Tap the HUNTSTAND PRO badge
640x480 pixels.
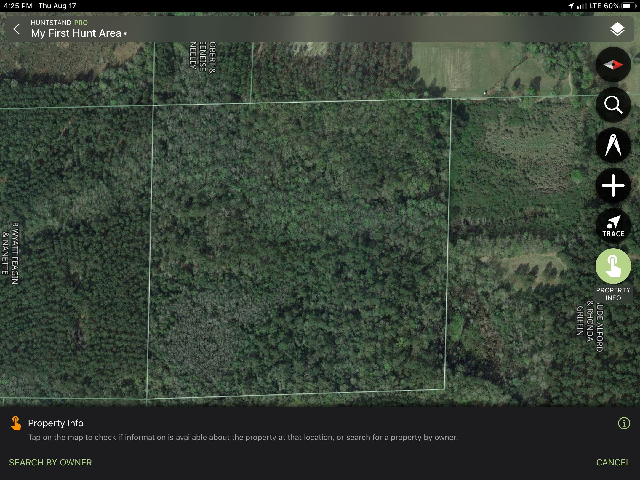59,23
